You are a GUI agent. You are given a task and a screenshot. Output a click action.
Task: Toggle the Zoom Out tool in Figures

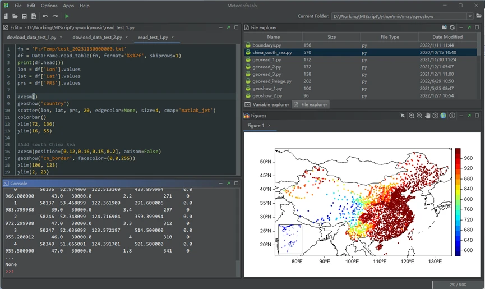[419, 116]
